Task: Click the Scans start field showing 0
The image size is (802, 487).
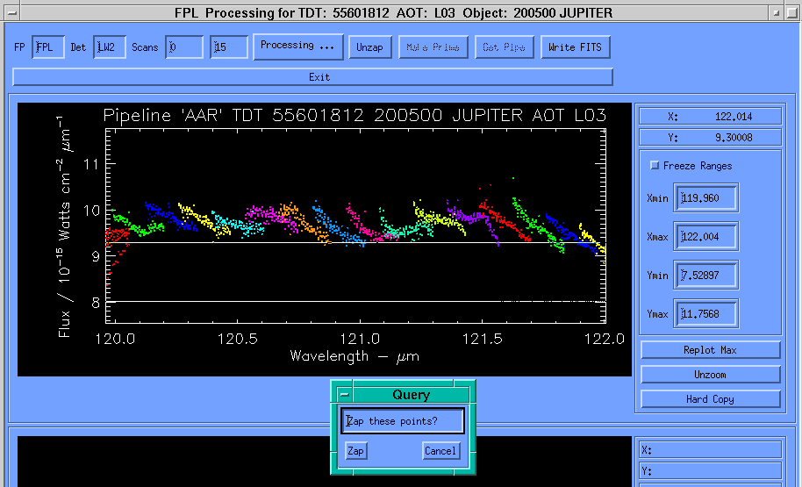Action: coord(183,47)
